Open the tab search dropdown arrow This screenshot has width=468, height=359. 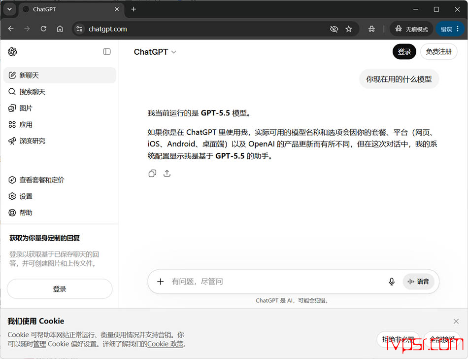9,9
